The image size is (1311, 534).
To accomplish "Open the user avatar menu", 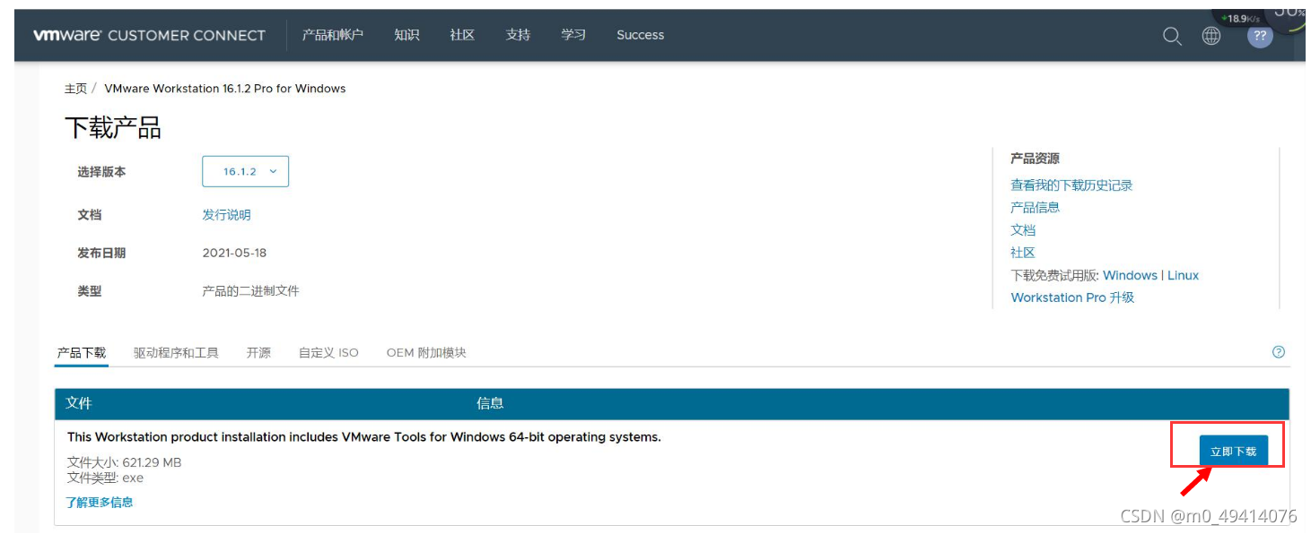I will 1260,36.
